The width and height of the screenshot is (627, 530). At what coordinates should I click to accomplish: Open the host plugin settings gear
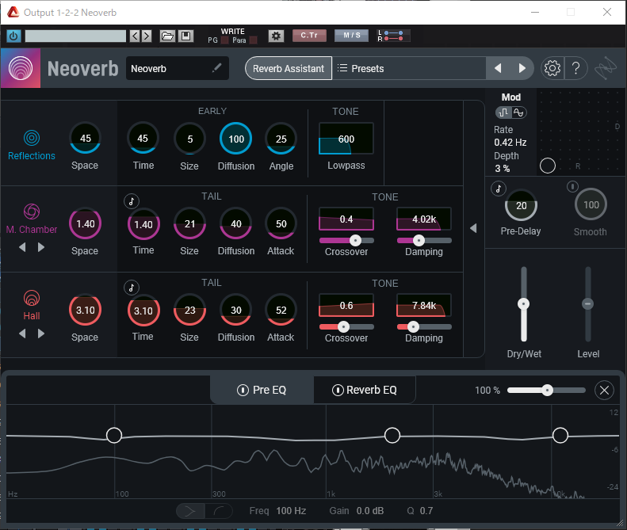click(x=276, y=36)
